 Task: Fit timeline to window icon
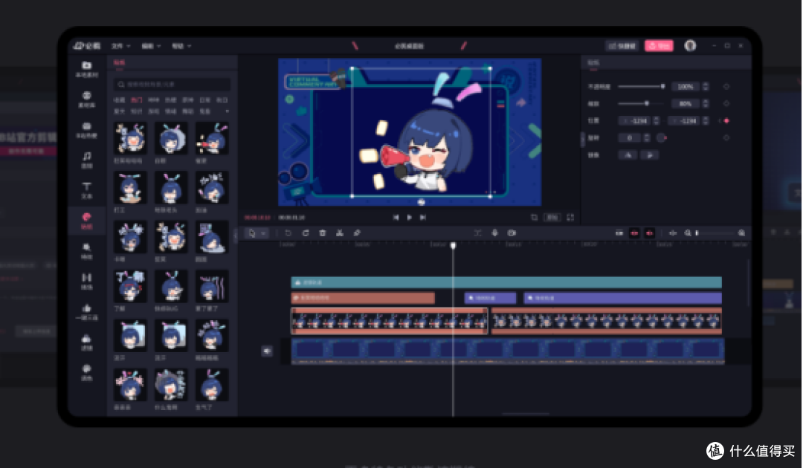coord(672,233)
